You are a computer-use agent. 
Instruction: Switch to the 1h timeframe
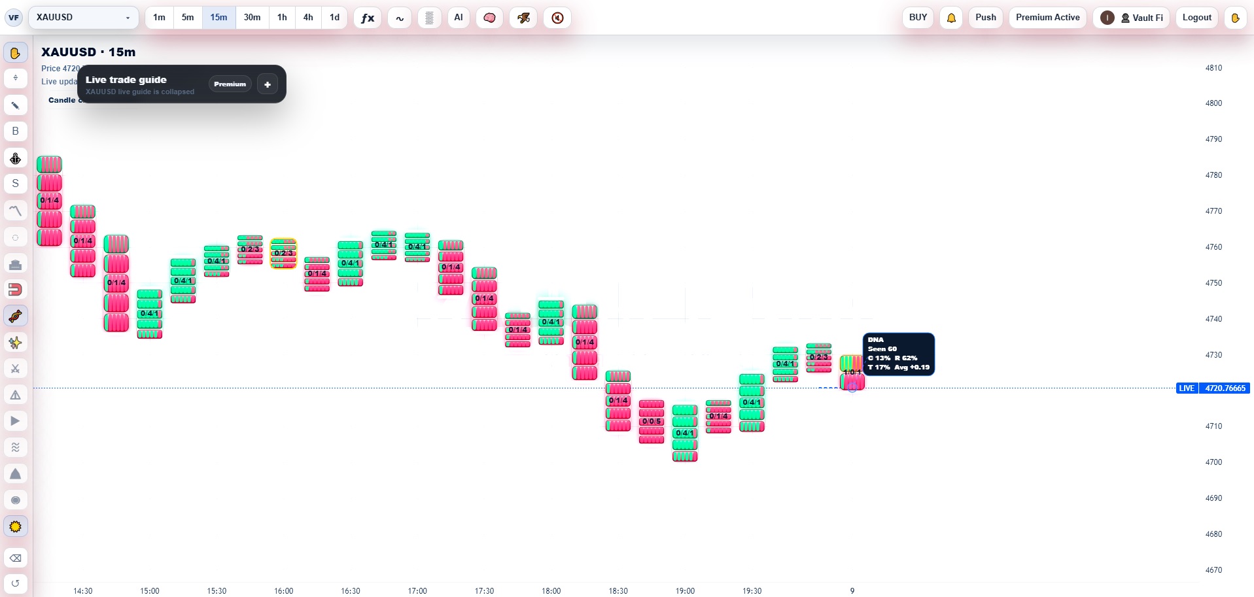[282, 18]
